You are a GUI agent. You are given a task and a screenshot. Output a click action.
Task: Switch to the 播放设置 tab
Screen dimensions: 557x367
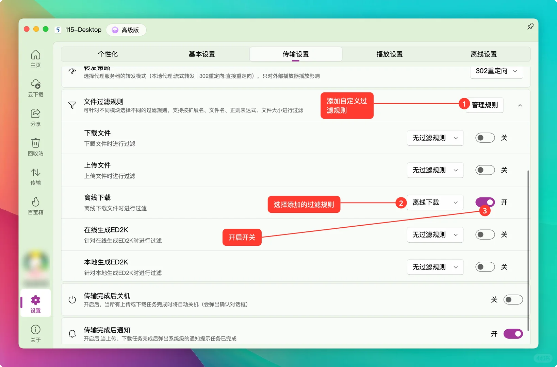(x=389, y=54)
